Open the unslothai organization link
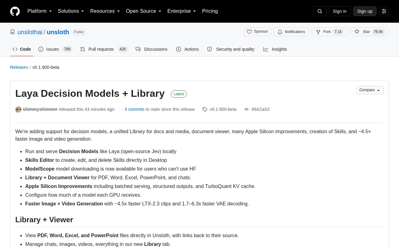Screen dimensions: 399x249 click(30, 32)
